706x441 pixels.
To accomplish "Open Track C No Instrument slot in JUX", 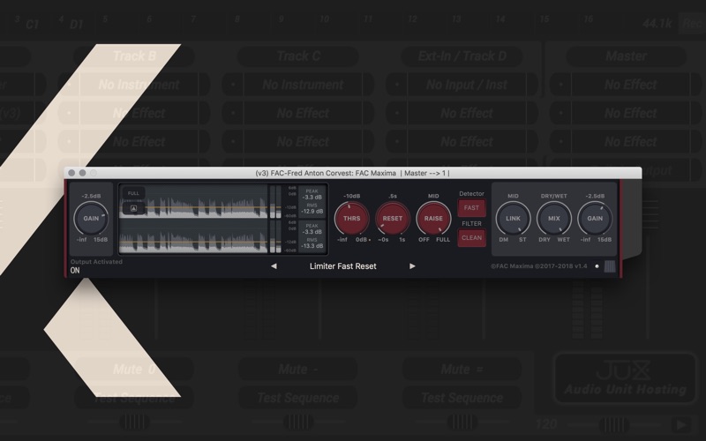I will coord(303,85).
